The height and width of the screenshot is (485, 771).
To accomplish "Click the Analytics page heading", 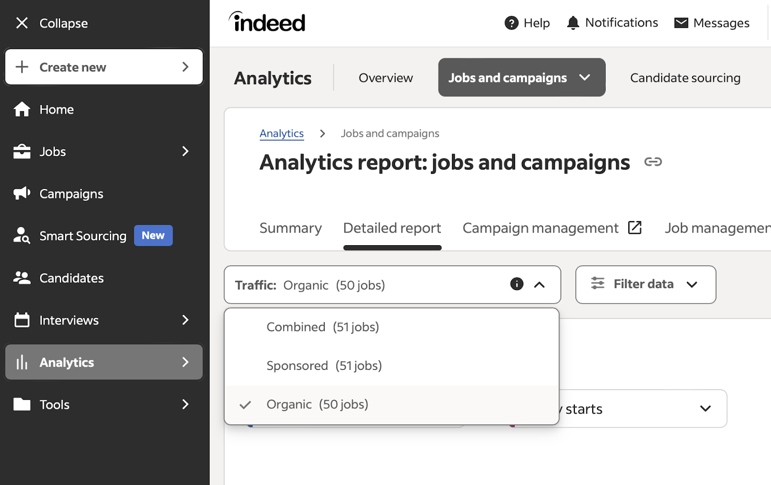I will click(x=273, y=78).
